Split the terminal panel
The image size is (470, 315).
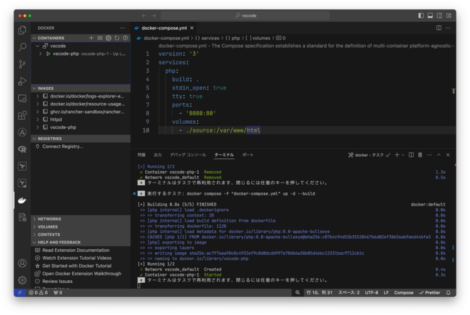411,155
